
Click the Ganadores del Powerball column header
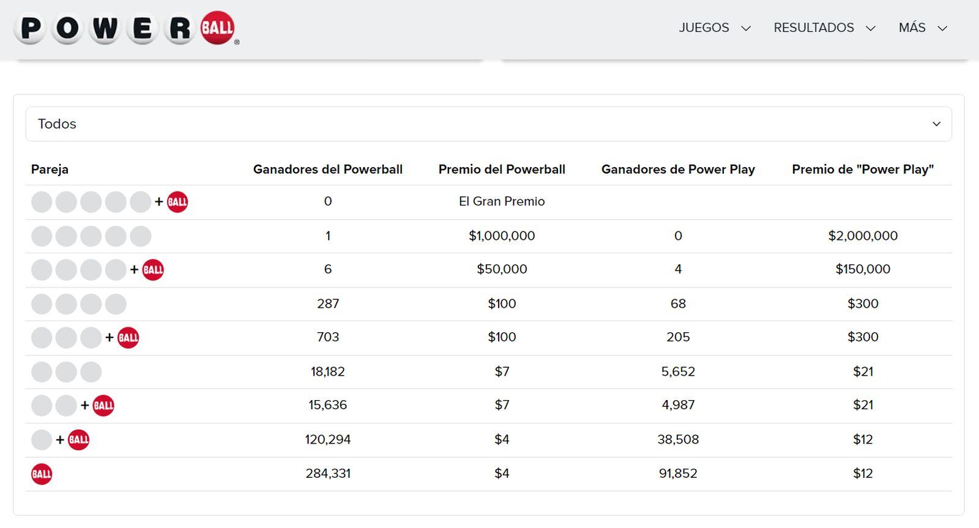point(328,169)
